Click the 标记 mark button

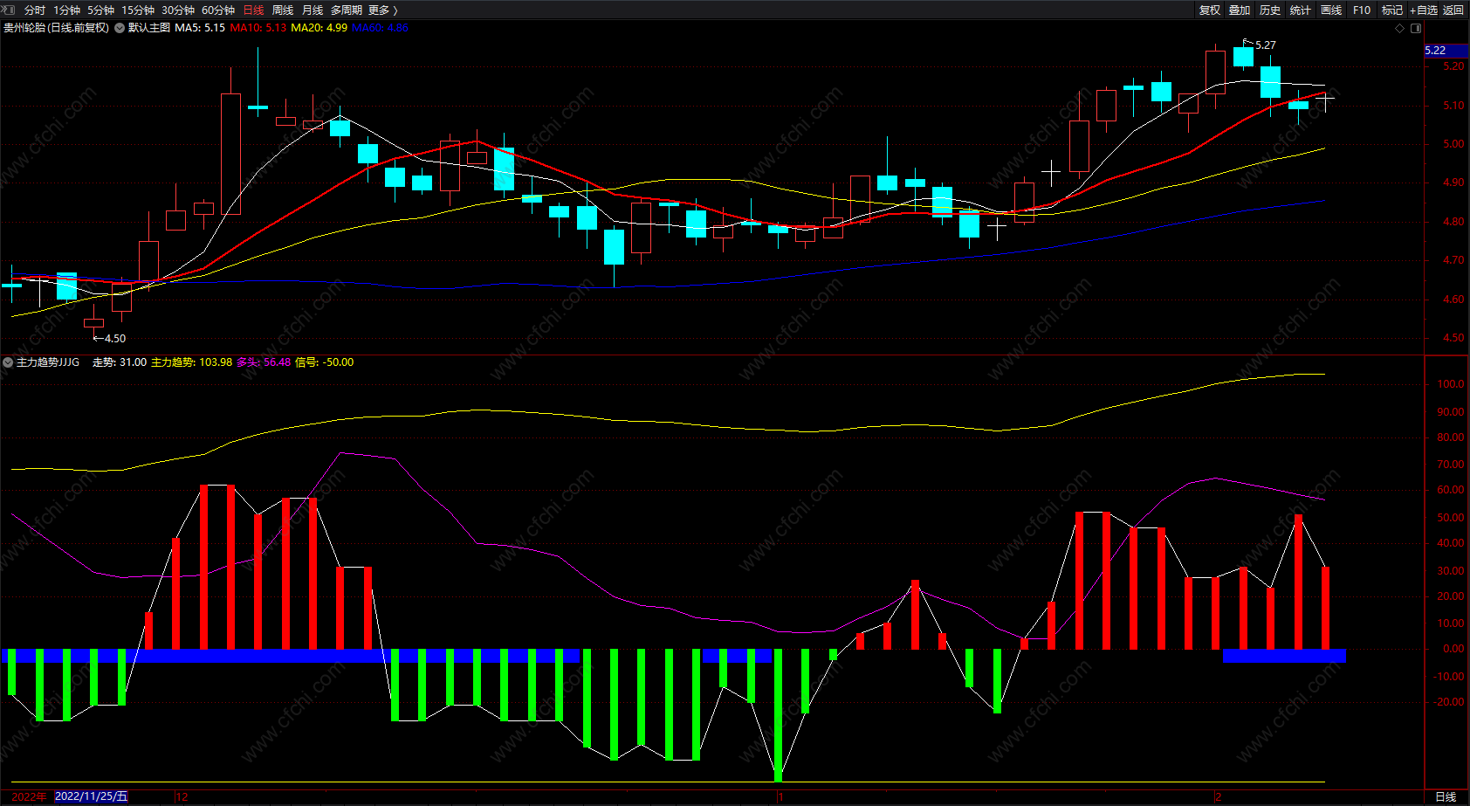[x=1392, y=10]
